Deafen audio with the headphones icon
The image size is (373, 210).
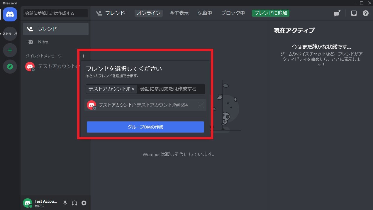coord(74,203)
